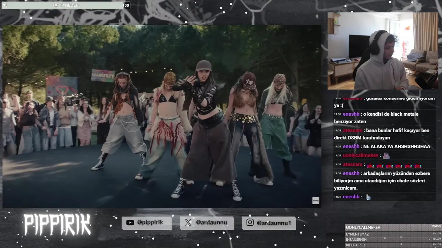Click FOLLOW label next to UONLYCALLMEKEV
The image size is (442, 248).
tap(436, 226)
